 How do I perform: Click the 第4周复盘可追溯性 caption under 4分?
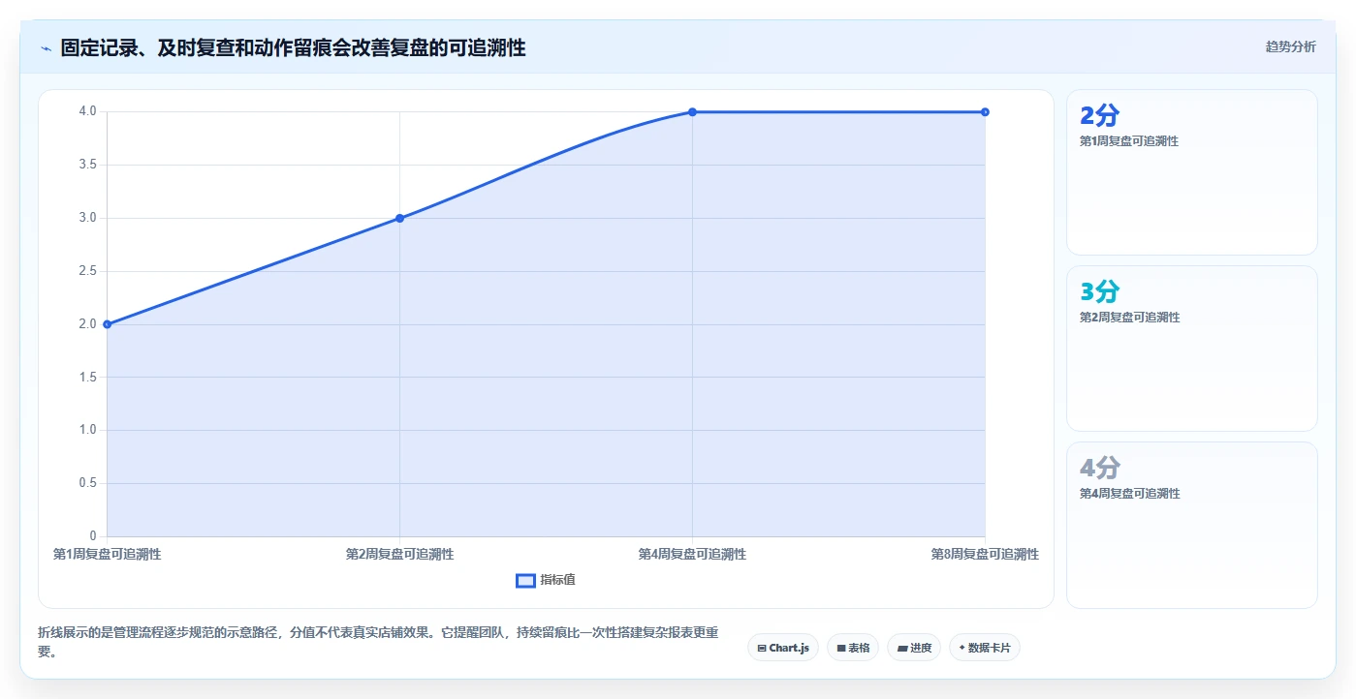point(1129,494)
